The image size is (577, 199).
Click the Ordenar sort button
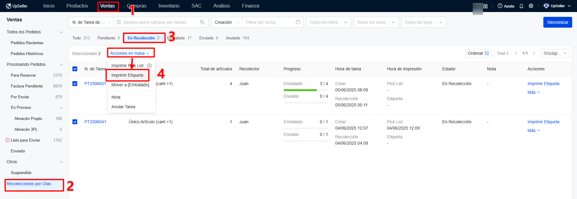[x=478, y=53]
